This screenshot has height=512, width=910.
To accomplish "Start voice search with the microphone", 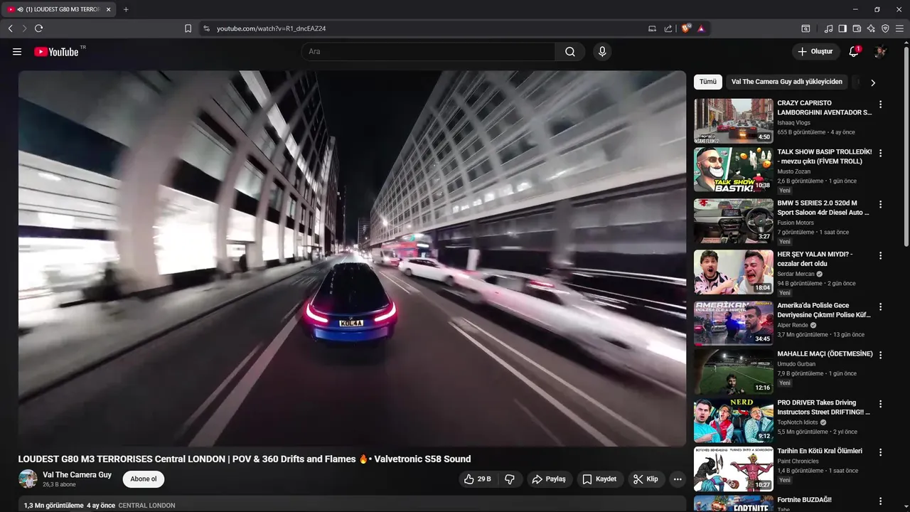I will 602,52.
